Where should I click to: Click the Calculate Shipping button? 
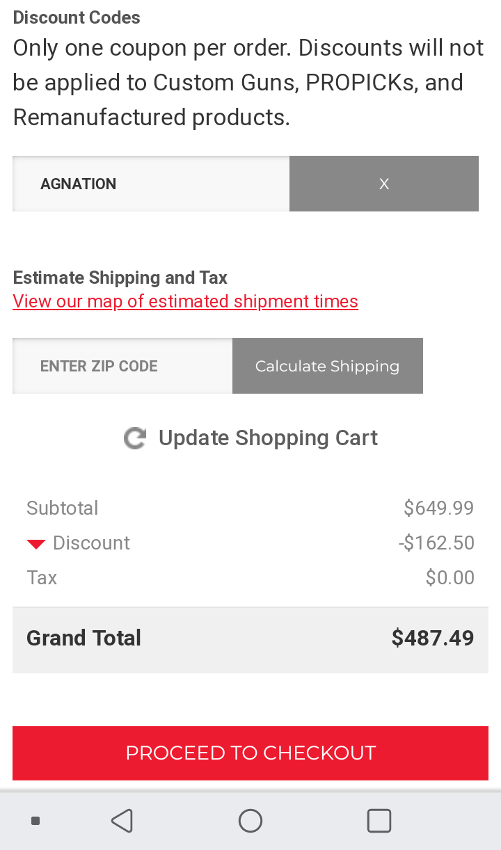tap(328, 366)
